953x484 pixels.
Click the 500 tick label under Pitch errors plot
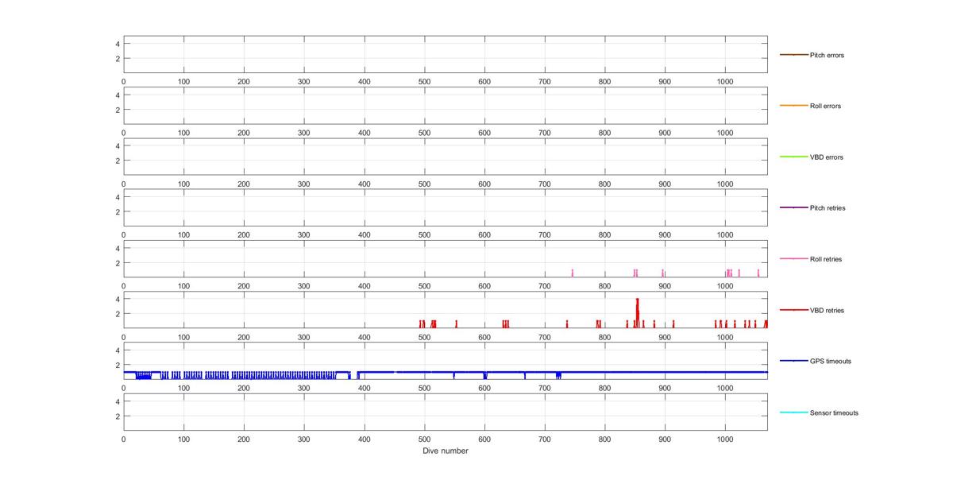(x=424, y=81)
